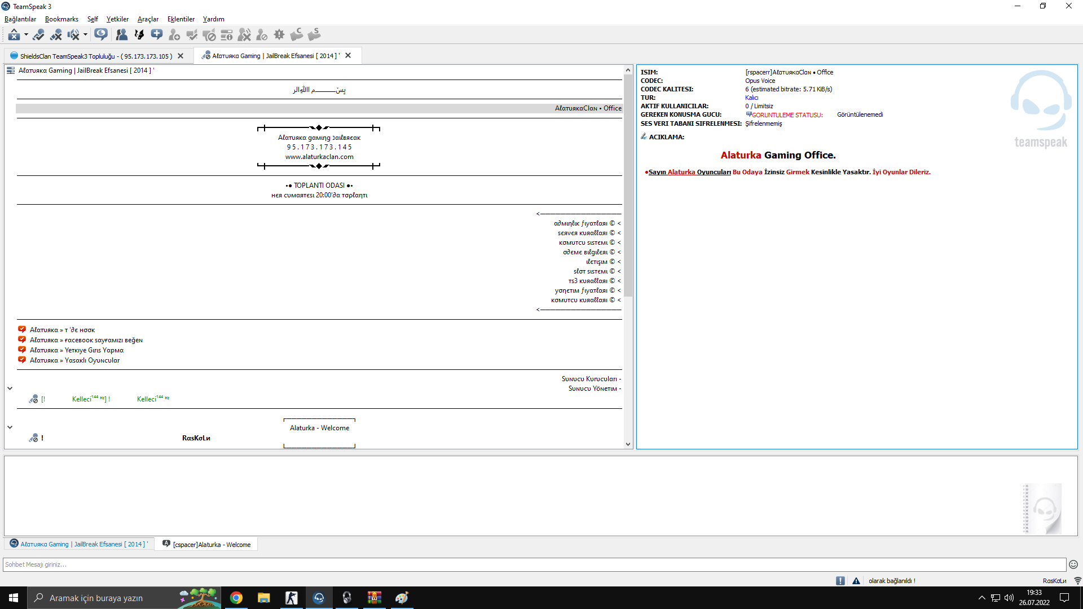Focus the 'Sohbet Mesajı giriniz' chat input
The image size is (1083, 609).
click(534, 564)
